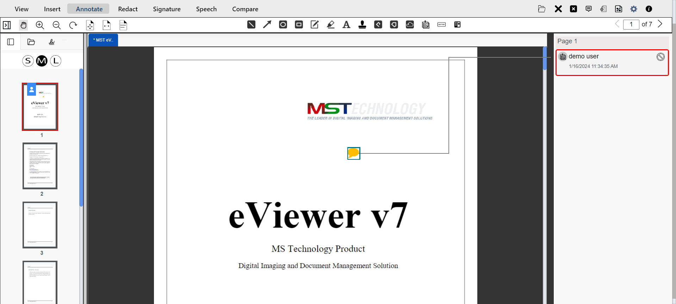Screen dimensions: 676x304
Task: Select the sticky note annotation tool
Action: tap(426, 25)
